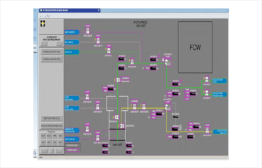Click the COLLECTEUR GAS LIFT tag

(220, 131)
